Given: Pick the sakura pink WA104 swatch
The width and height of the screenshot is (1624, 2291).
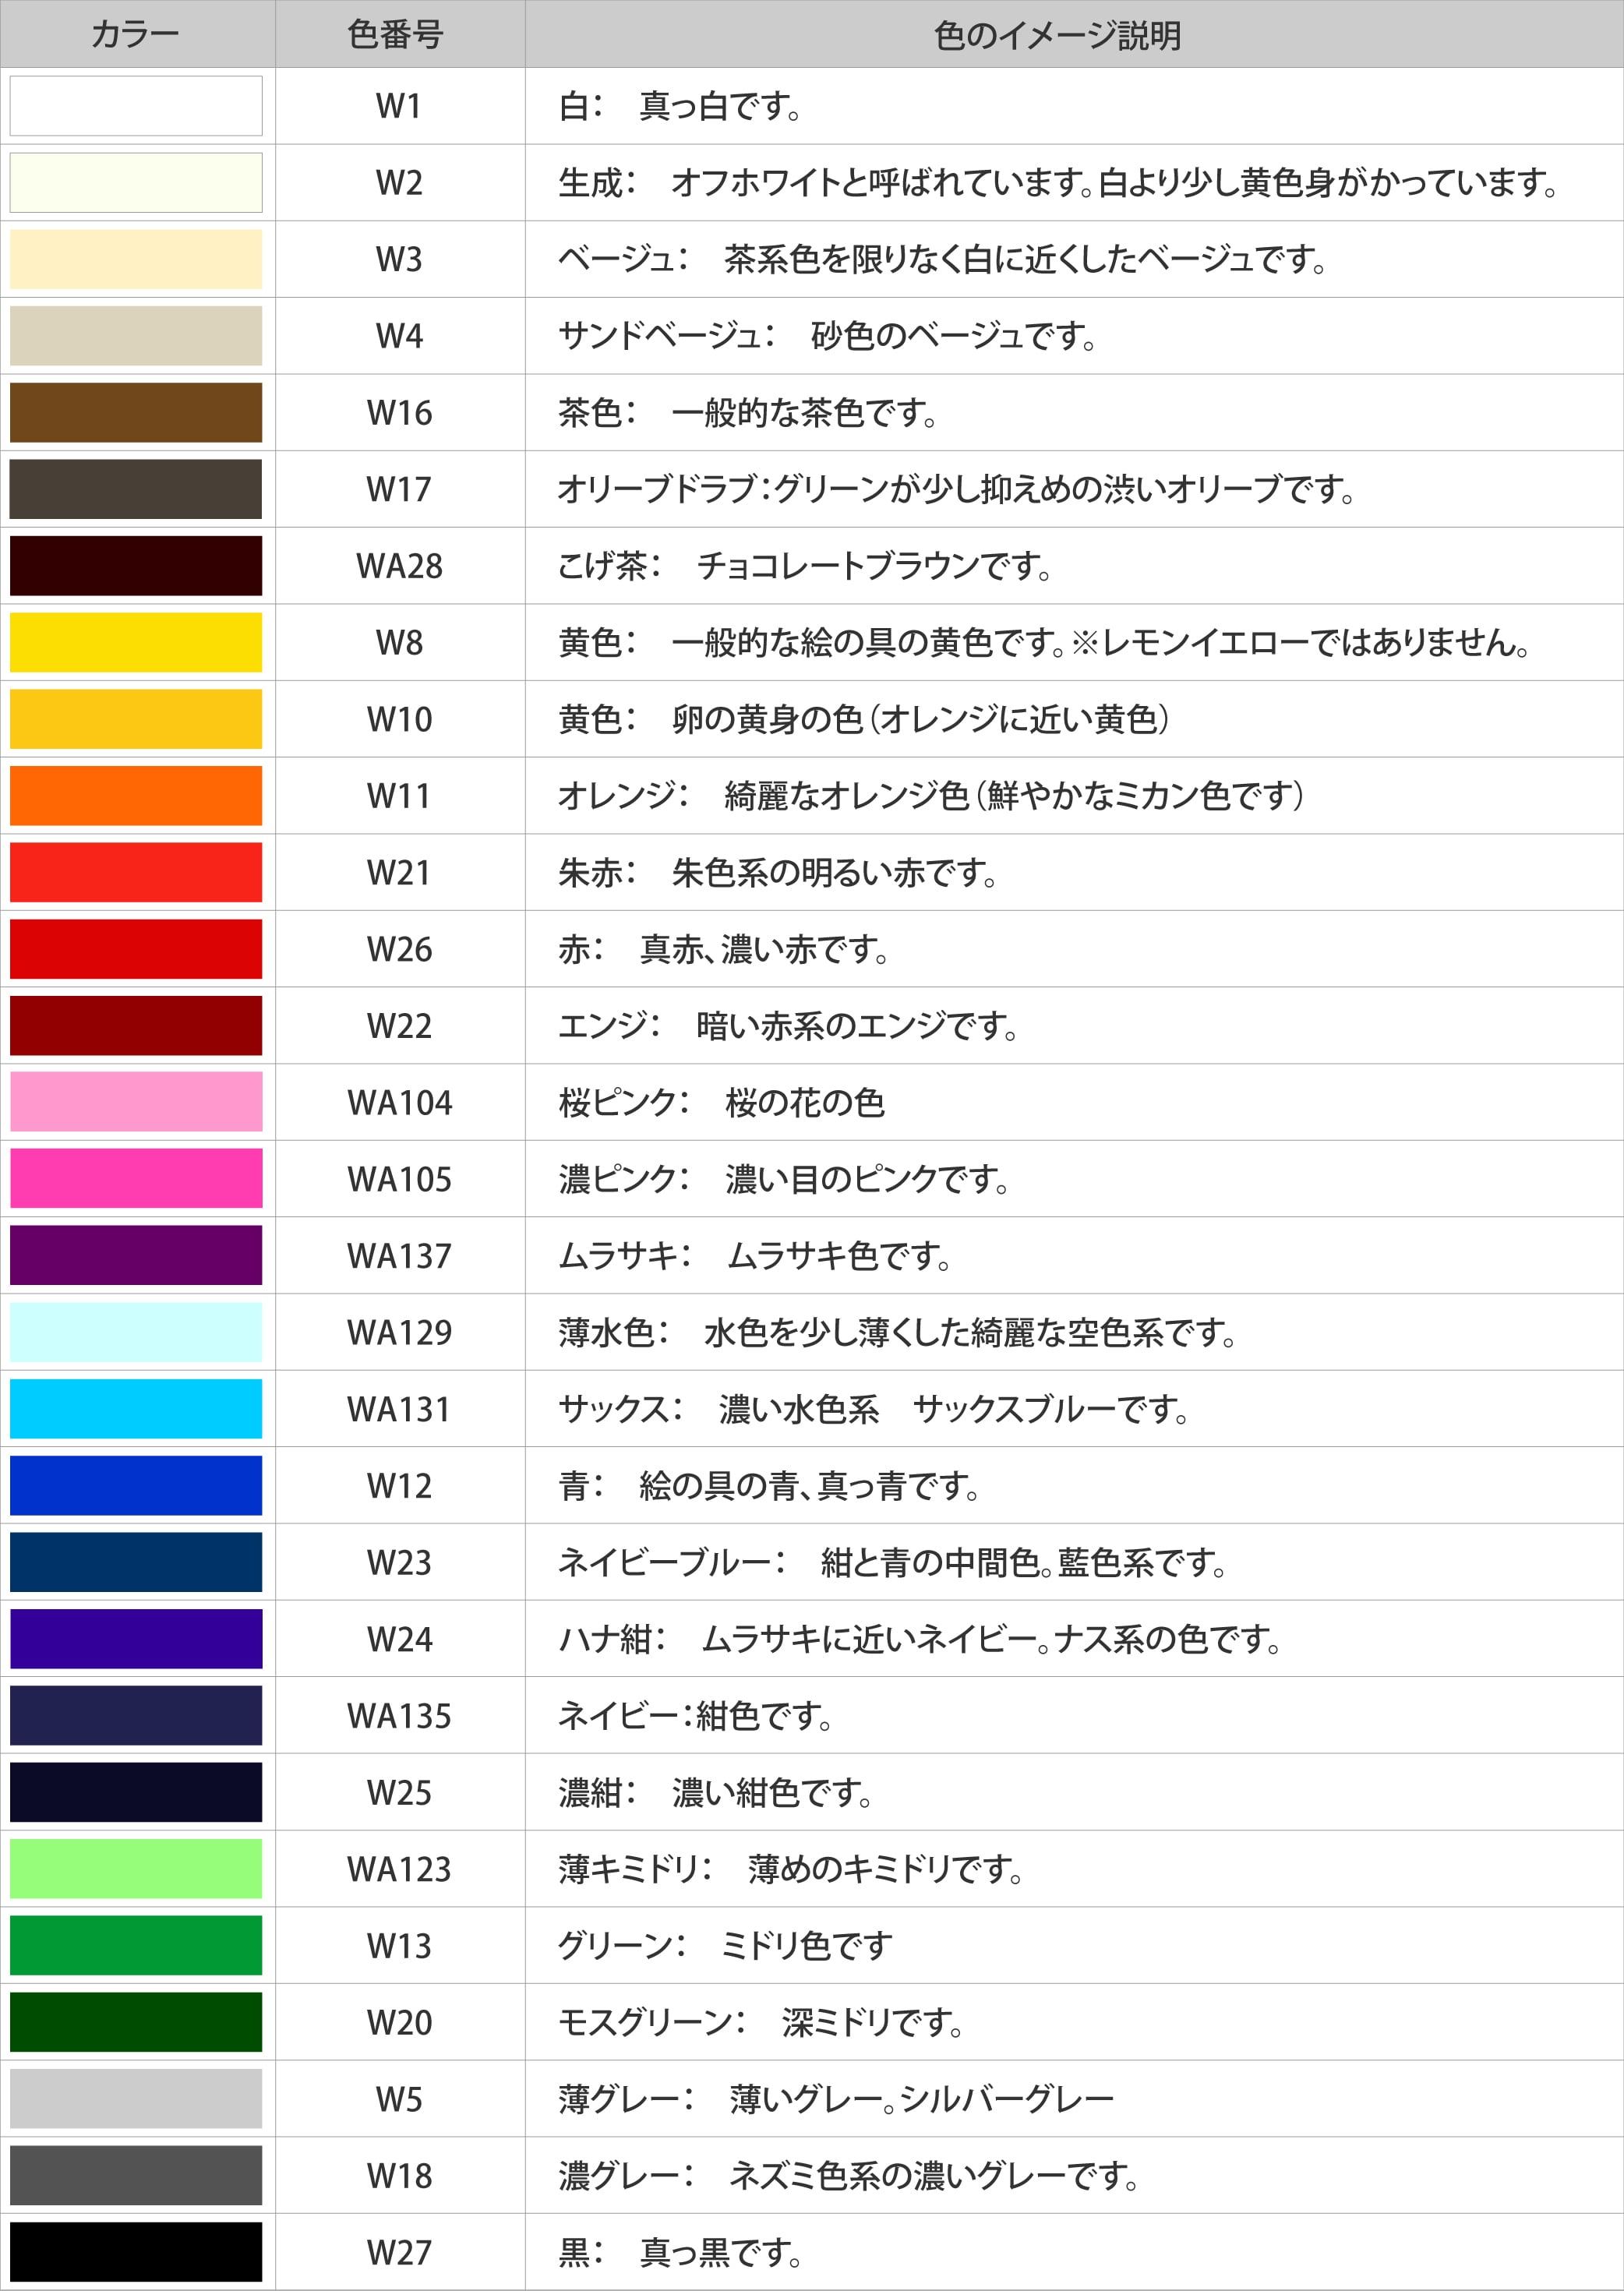Looking at the screenshot, I should point(136,1102).
